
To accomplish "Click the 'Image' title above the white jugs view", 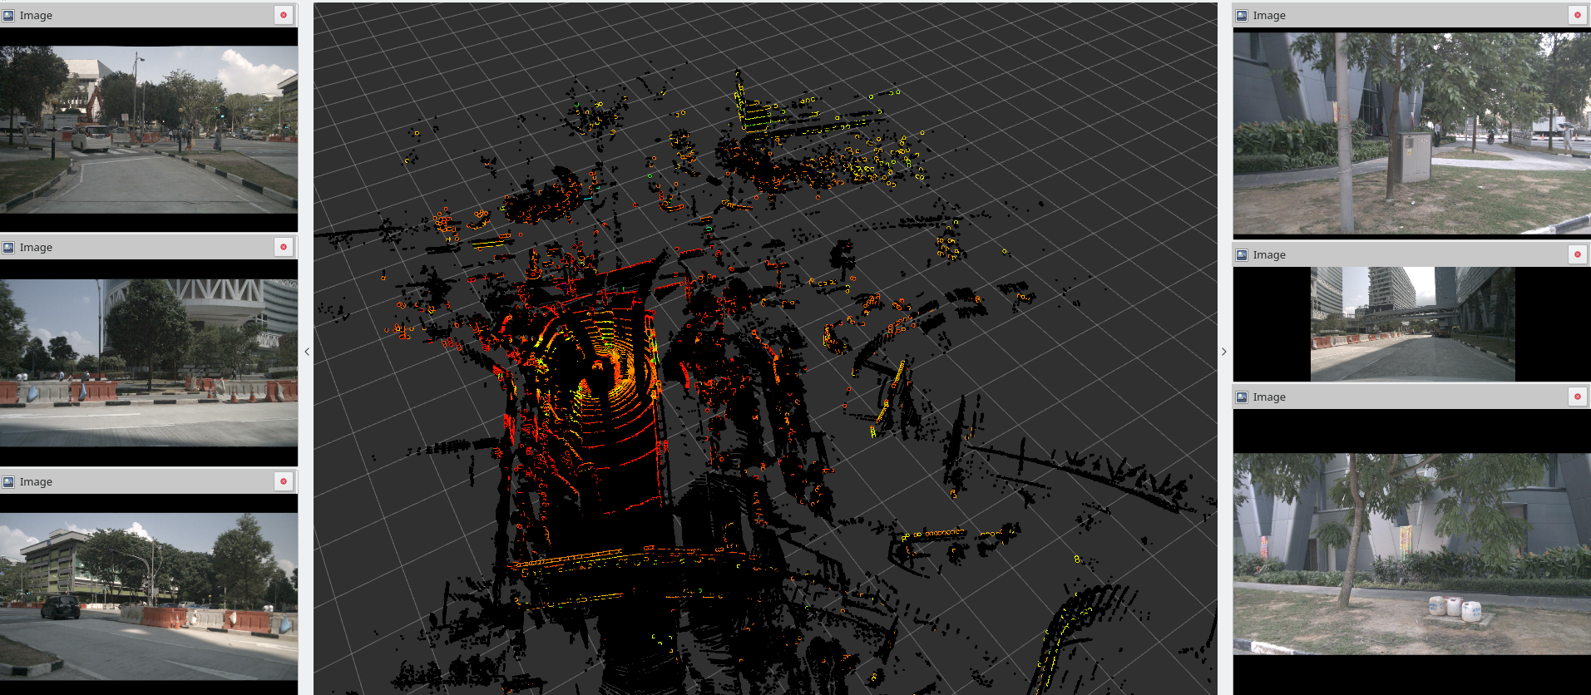I will tap(1269, 397).
